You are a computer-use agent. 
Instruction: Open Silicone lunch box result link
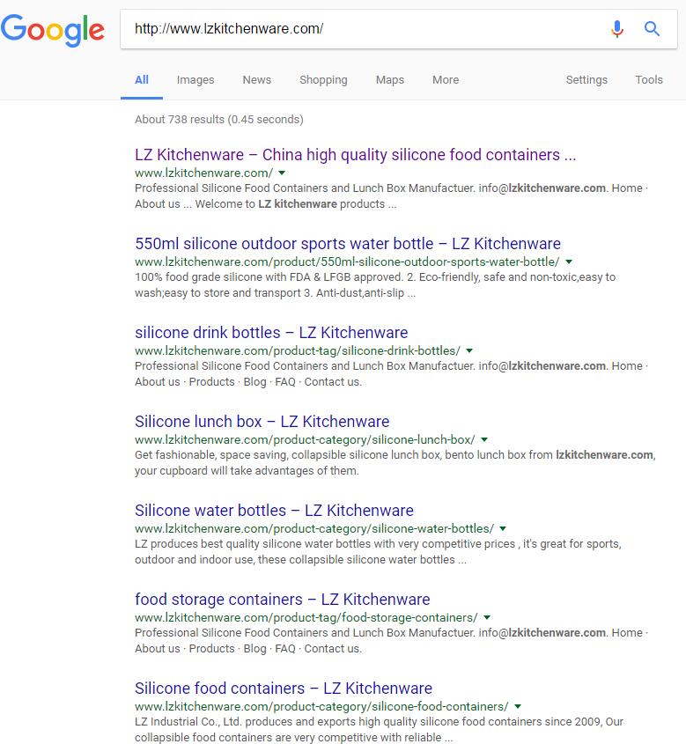coord(262,422)
